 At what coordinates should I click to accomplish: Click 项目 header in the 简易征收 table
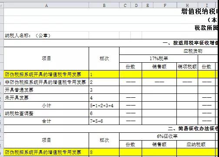pos(46,140)
